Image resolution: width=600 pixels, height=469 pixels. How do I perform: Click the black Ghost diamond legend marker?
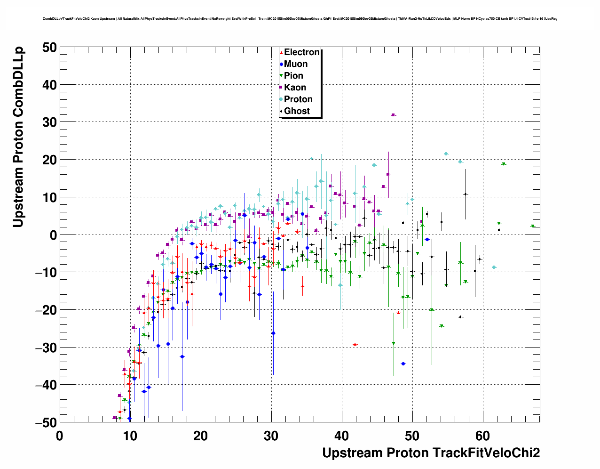click(x=281, y=112)
